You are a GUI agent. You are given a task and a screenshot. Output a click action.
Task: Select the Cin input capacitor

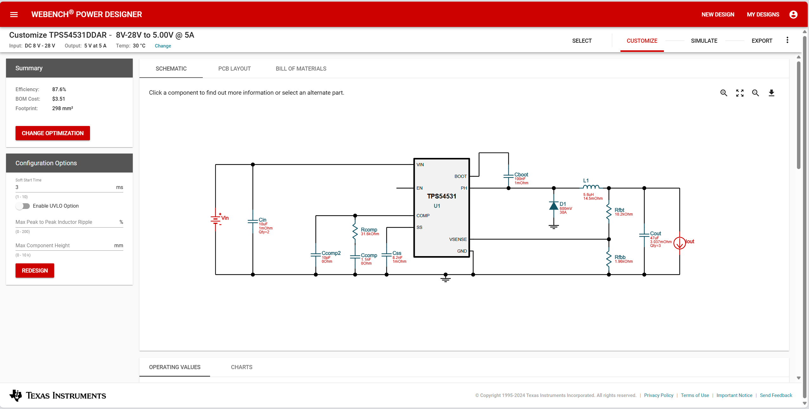[x=253, y=222]
